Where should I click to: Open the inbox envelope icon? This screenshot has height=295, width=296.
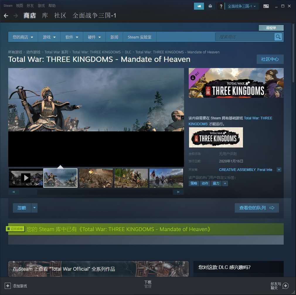coord(210,6)
